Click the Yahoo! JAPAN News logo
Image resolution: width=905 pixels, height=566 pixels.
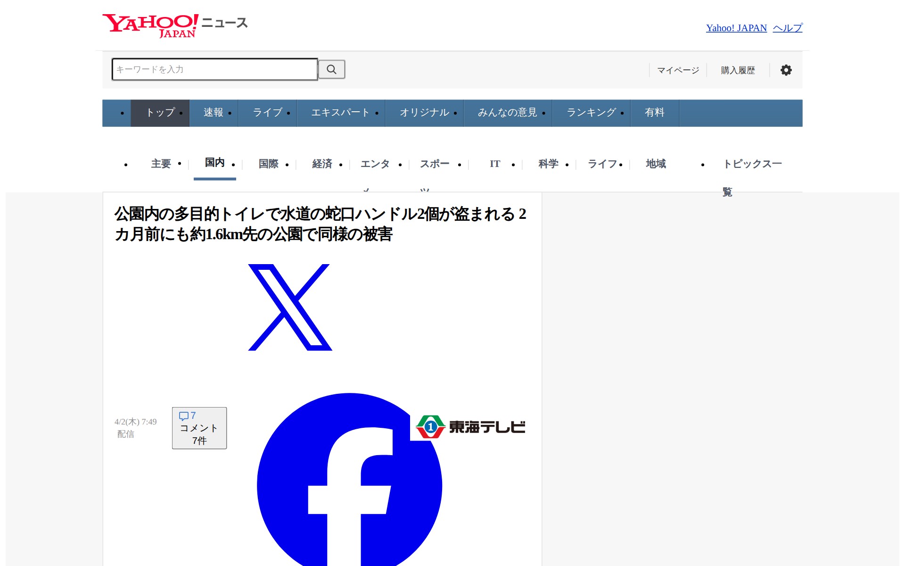174,25
